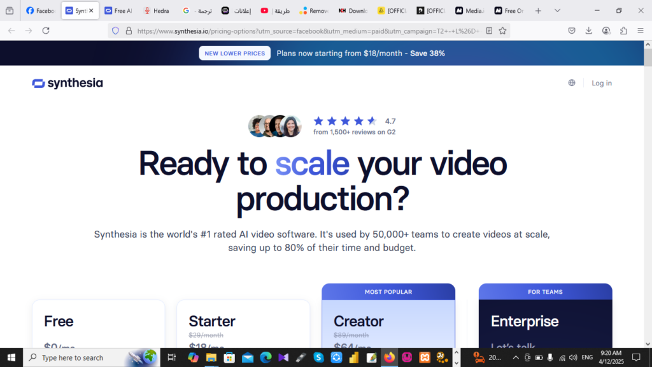Open the clock showing 9:20 AM
652x367 pixels.
tap(611, 357)
